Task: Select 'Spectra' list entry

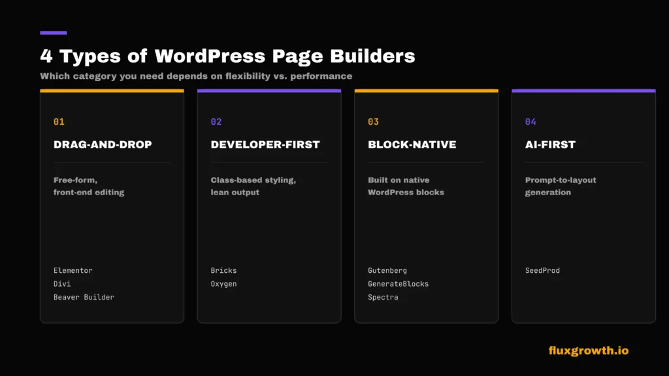Action: [x=383, y=297]
